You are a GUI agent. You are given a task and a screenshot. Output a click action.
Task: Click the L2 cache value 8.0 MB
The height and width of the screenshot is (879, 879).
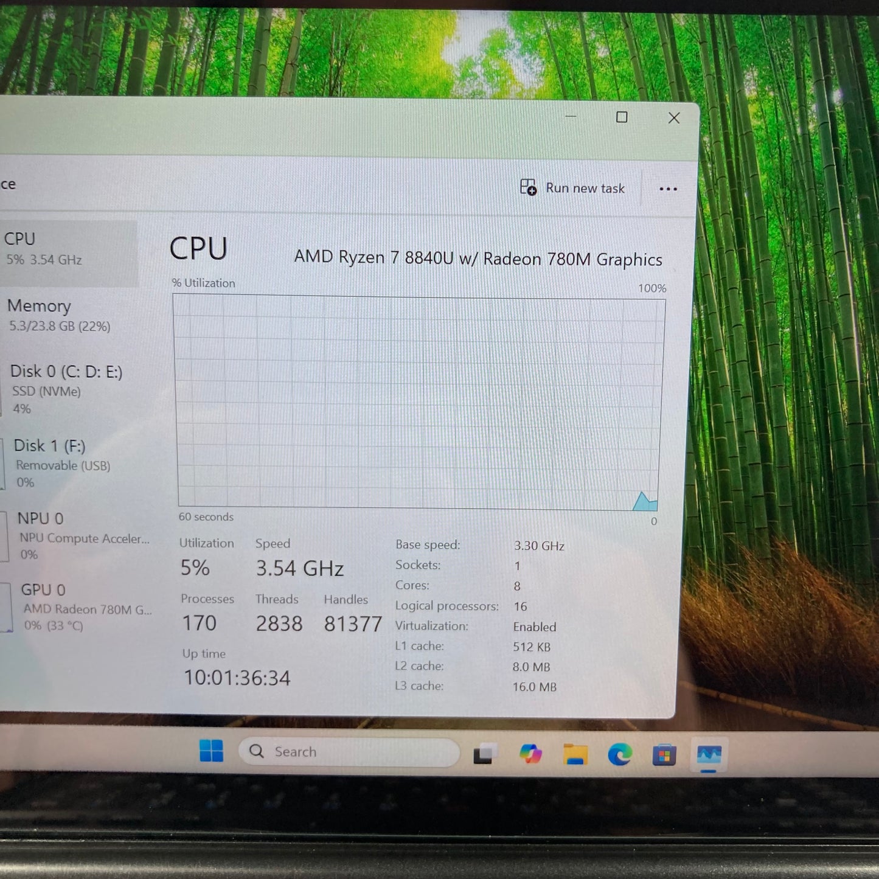click(531, 667)
